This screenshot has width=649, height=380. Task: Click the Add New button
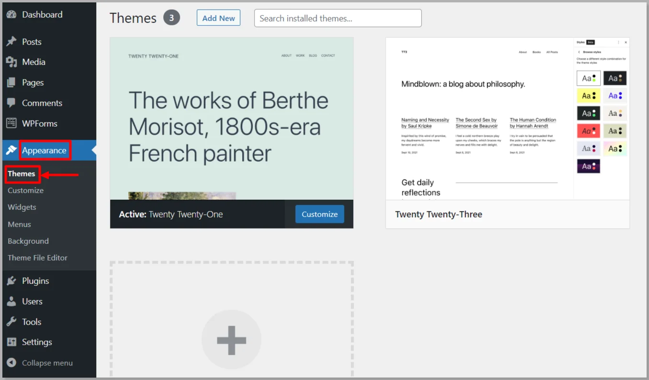click(x=219, y=18)
